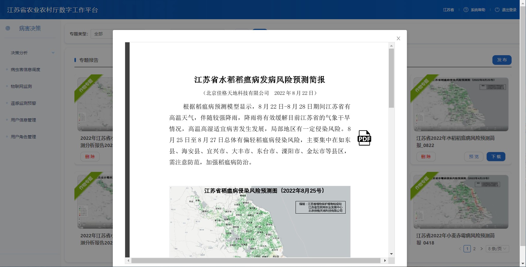Image resolution: width=526 pixels, height=267 pixels.
Task: Click the left arrow of horizontal scrollbar
Action: (128, 260)
